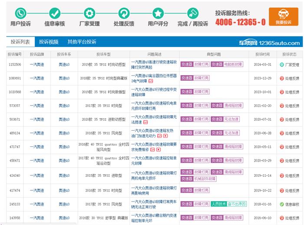This screenshot has height=225, width=304.
Task: Click the 用户评分 star icon
Action: pos(158,13)
